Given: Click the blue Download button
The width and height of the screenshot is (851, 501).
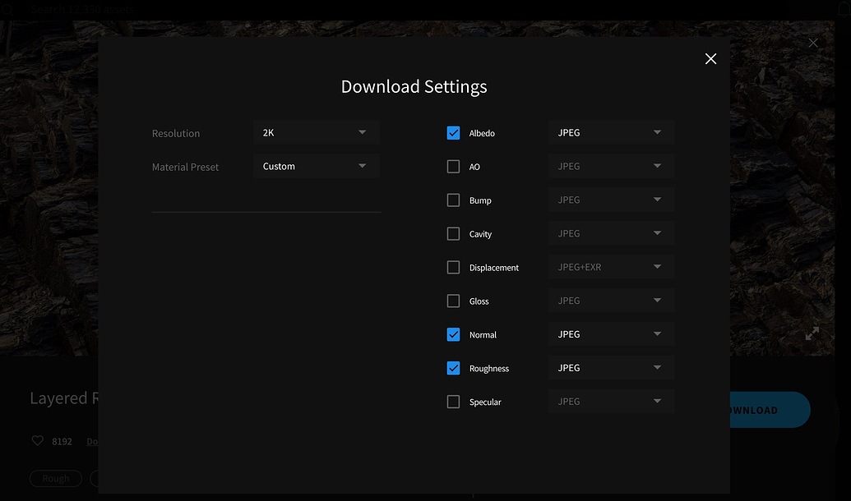Looking at the screenshot, I should click(770, 410).
